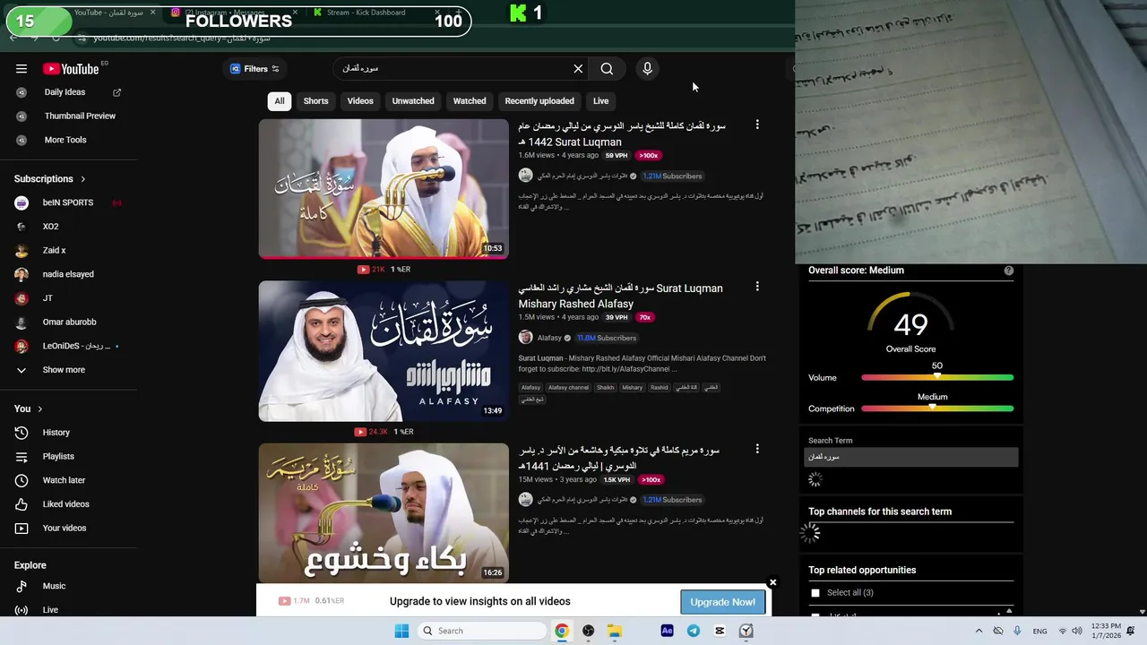This screenshot has height=645, width=1147.
Task: Click the Rashid tag under the Alafasy video
Action: (660, 388)
